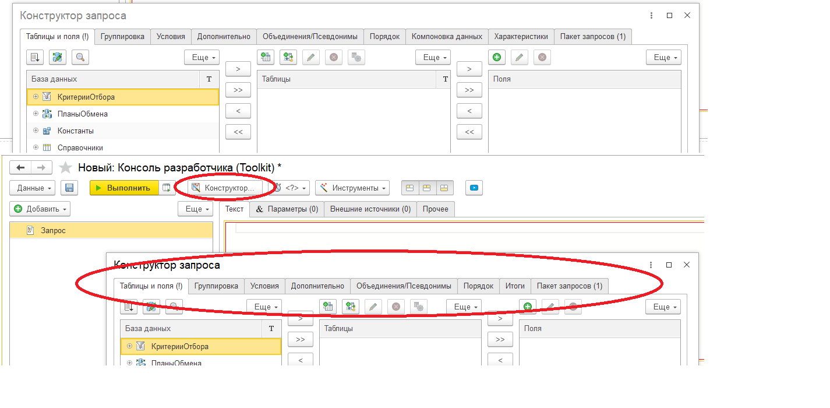Click the add table icon in upper constructor
This screenshot has width=830, height=408.
pos(266,57)
